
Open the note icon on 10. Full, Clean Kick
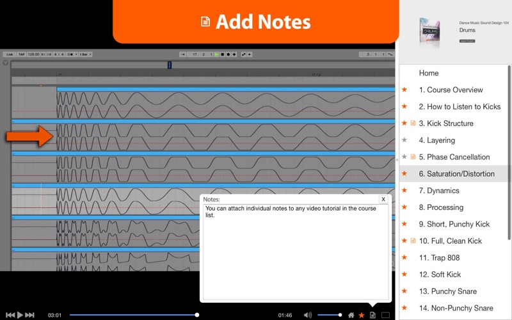413,241
